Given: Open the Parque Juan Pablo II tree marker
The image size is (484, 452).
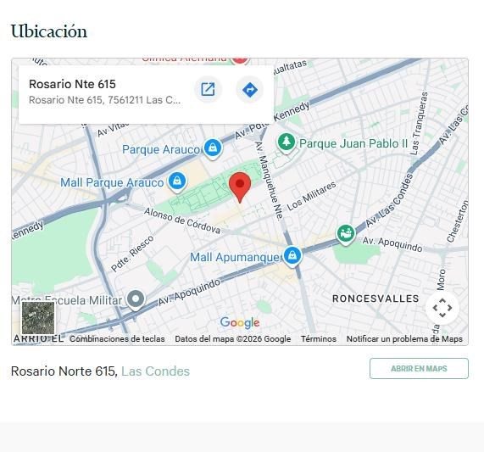Looking at the screenshot, I should [x=287, y=143].
